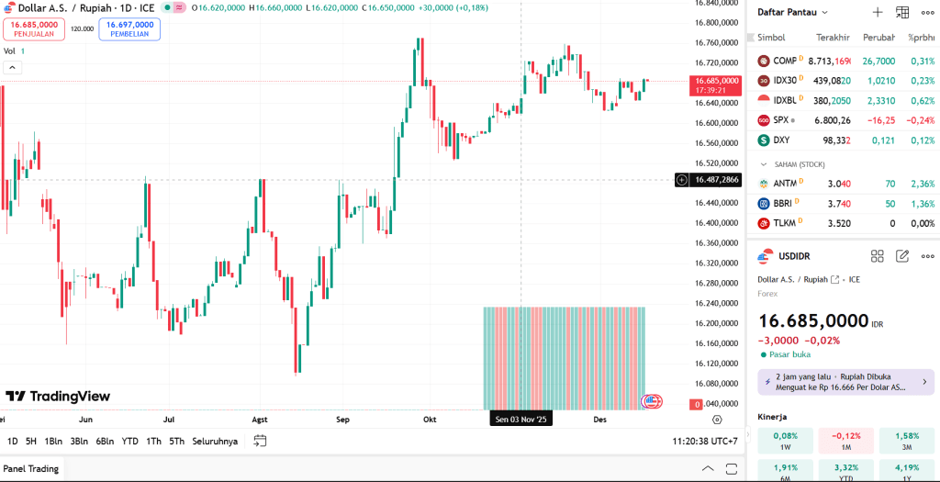
Task: Open advanced view of the watchlist
Action: pyautogui.click(x=902, y=13)
